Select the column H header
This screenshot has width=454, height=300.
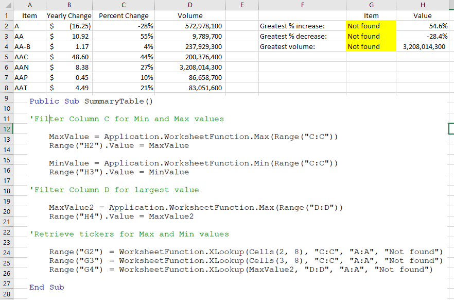coord(423,5)
